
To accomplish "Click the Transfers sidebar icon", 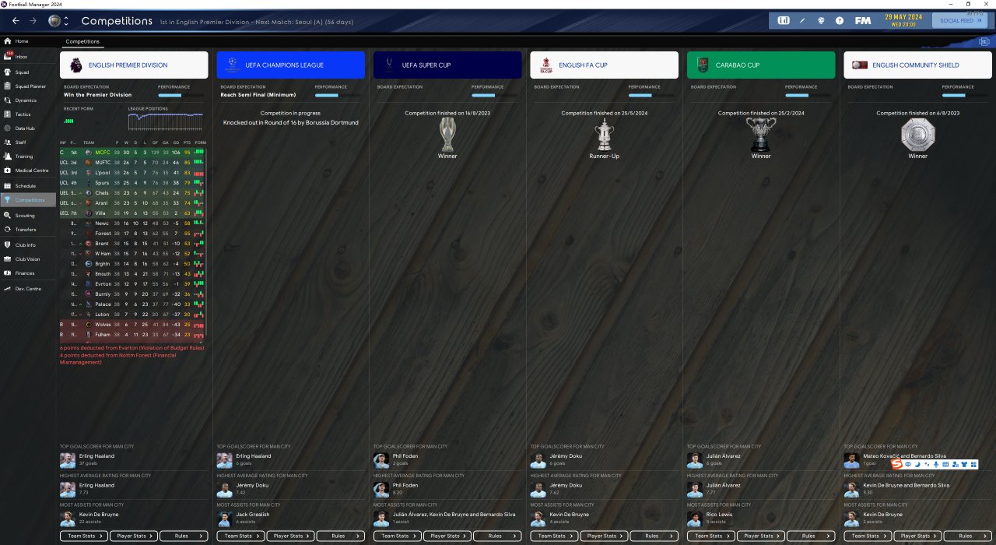I will click(8, 230).
